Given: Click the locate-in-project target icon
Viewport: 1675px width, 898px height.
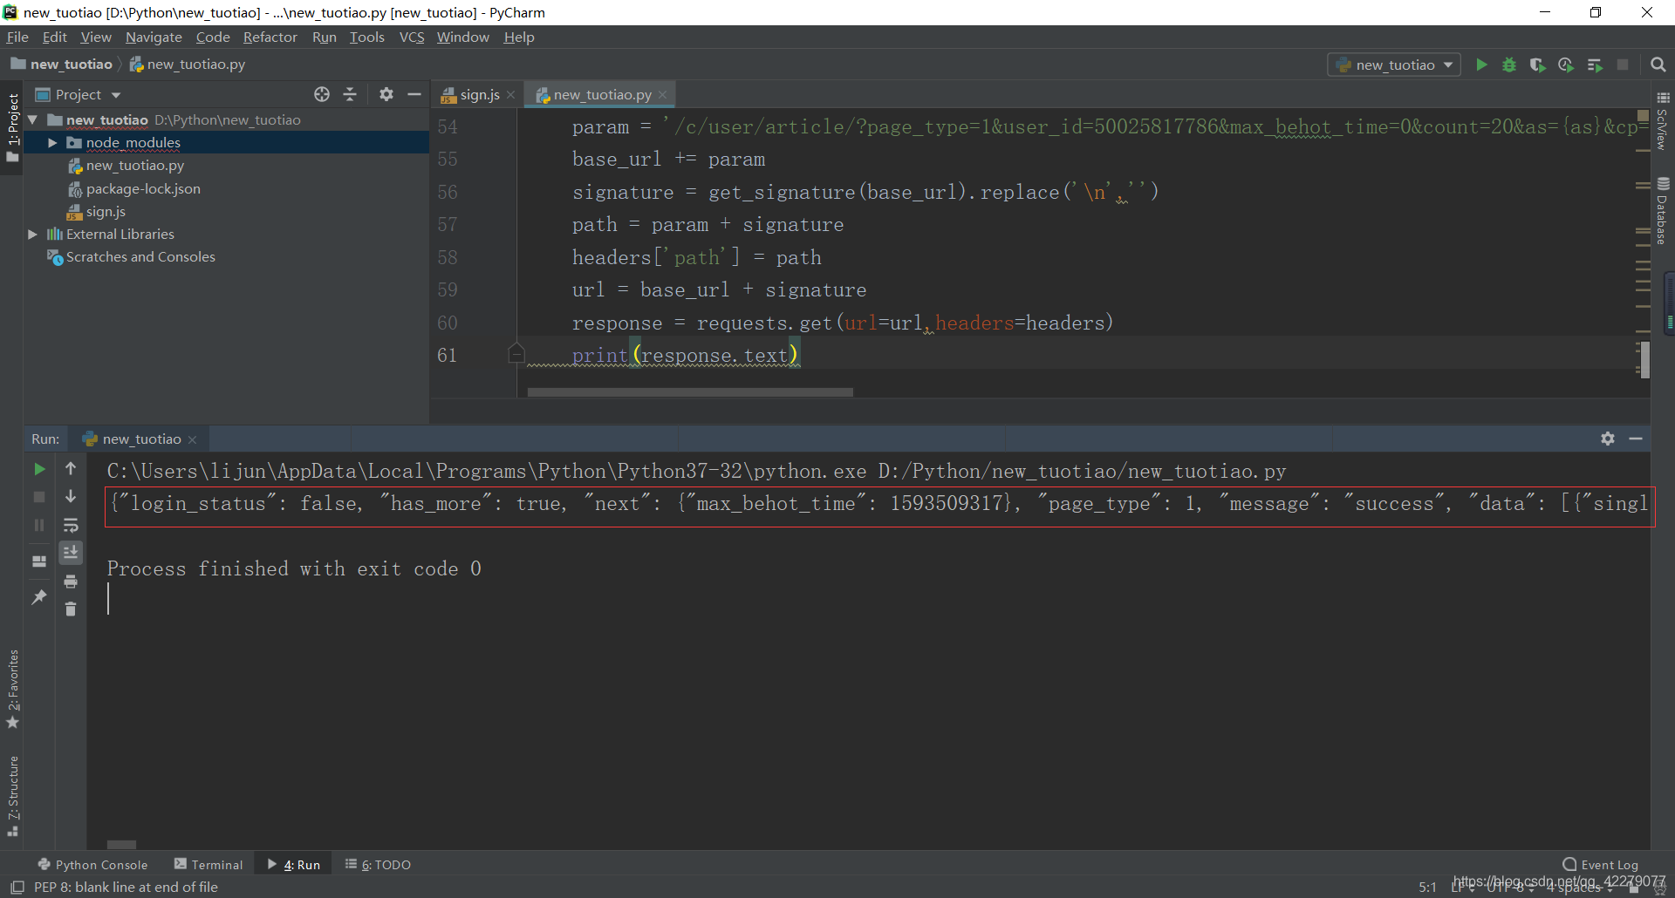Looking at the screenshot, I should pos(322,94).
